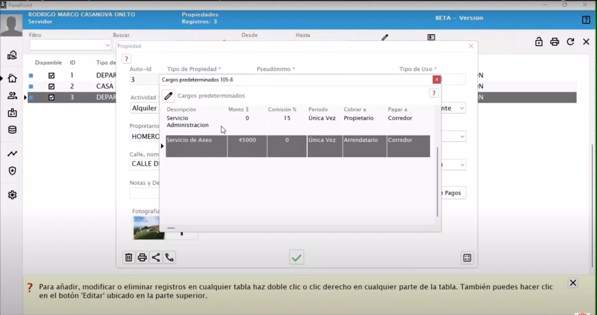Toggle Disponible checkbox for ID 3

[x=51, y=97]
